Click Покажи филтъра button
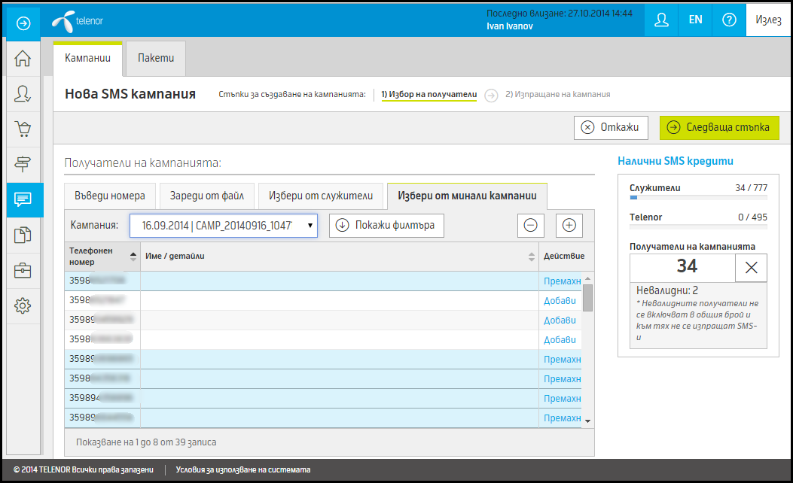 coord(386,226)
